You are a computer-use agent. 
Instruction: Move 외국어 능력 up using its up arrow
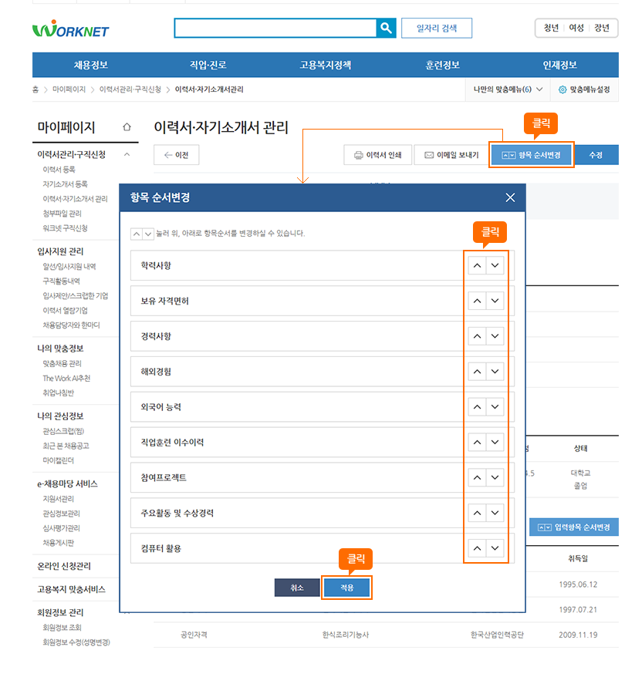tap(478, 406)
